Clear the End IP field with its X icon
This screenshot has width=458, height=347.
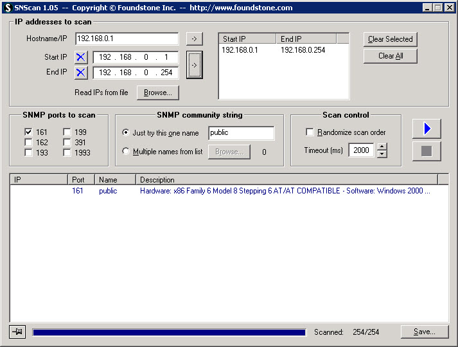pos(81,73)
